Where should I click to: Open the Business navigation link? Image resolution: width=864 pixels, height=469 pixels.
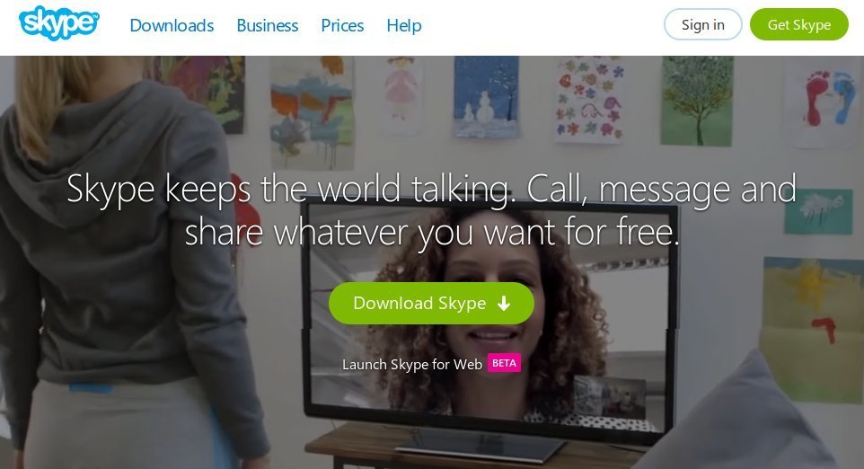268,25
